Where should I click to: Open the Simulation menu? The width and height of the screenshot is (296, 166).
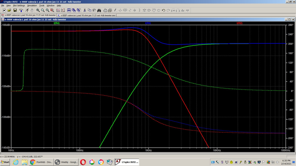click(x=32, y=6)
